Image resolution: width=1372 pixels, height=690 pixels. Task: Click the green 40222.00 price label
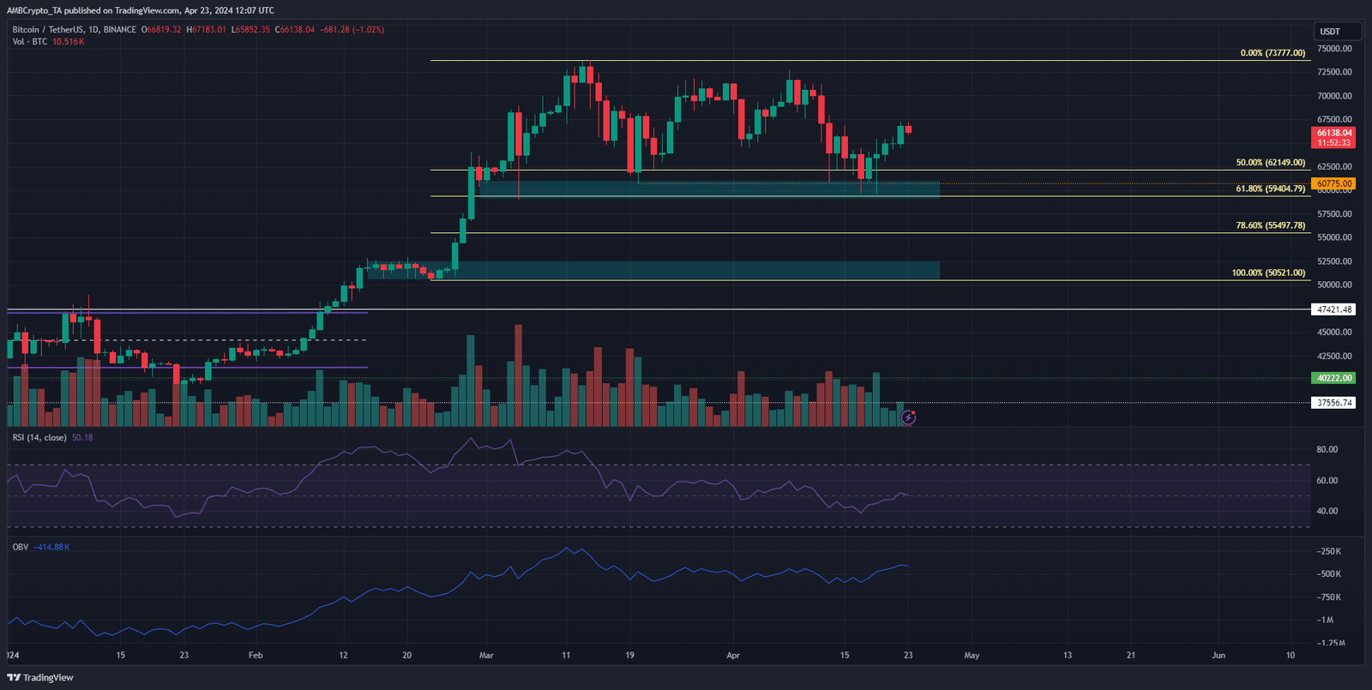click(1334, 378)
